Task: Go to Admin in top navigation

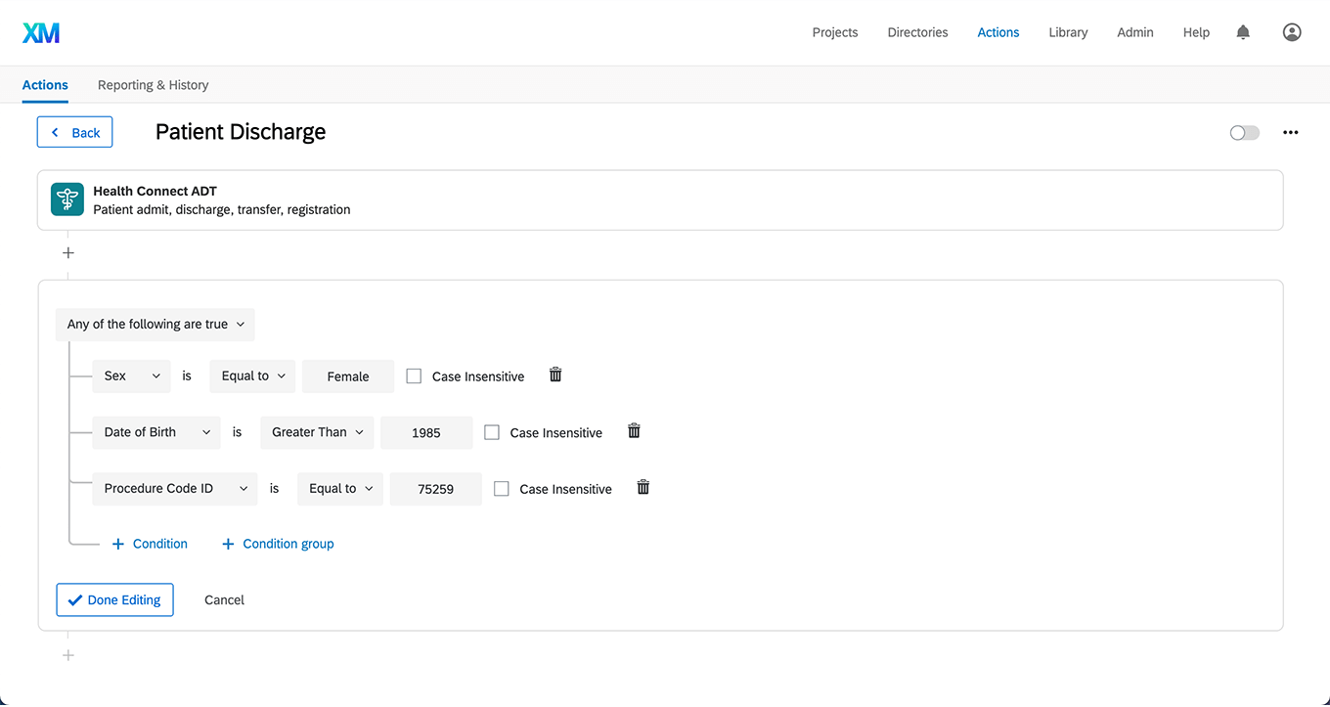Action: tap(1135, 32)
